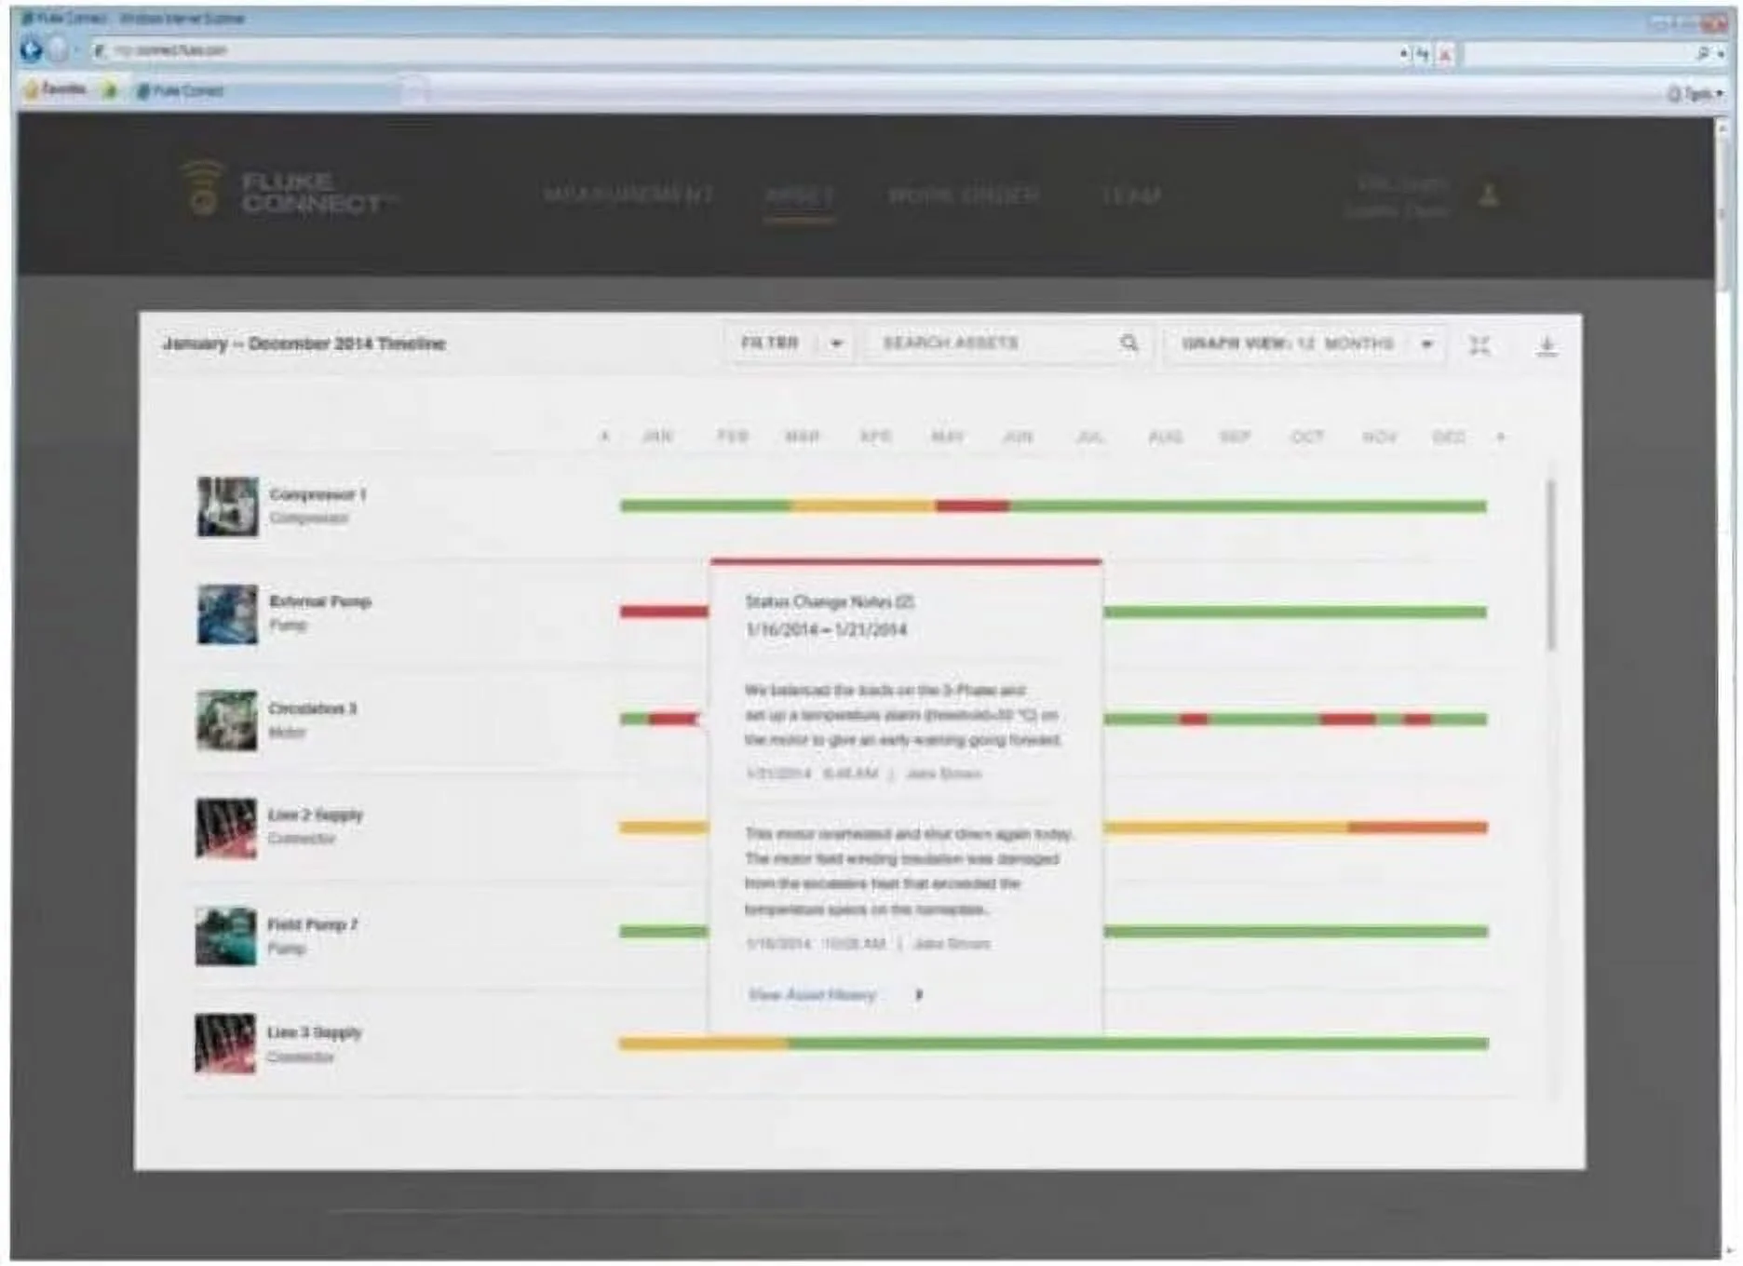This screenshot has width=1743, height=1266.
Task: Download the timeline data
Action: point(1547,346)
